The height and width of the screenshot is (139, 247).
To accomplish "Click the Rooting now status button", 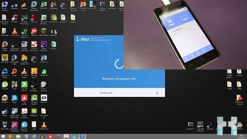I will click(106, 93).
